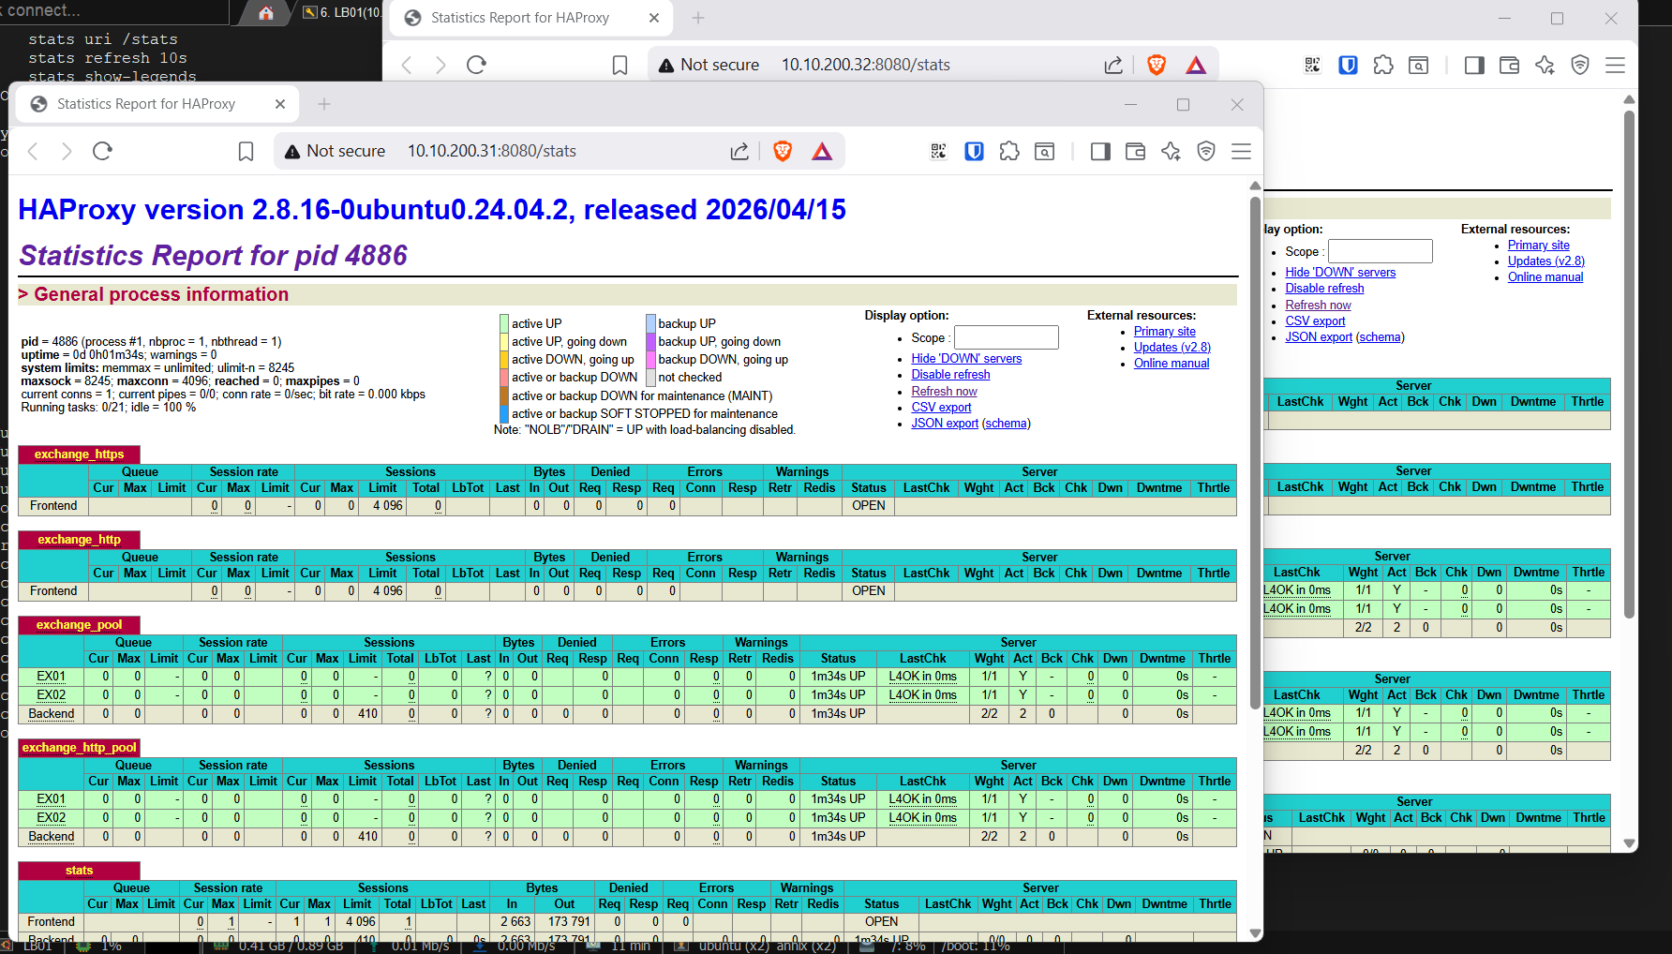Click the Scope input in the back window
The image size is (1672, 954).
(1381, 251)
